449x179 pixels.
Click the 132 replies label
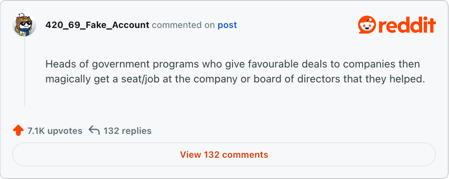(127, 131)
